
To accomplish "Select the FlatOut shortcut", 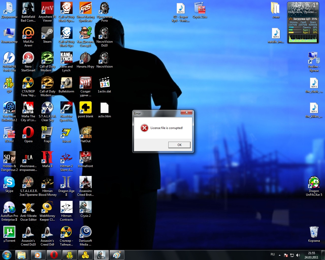I will [85, 135].
